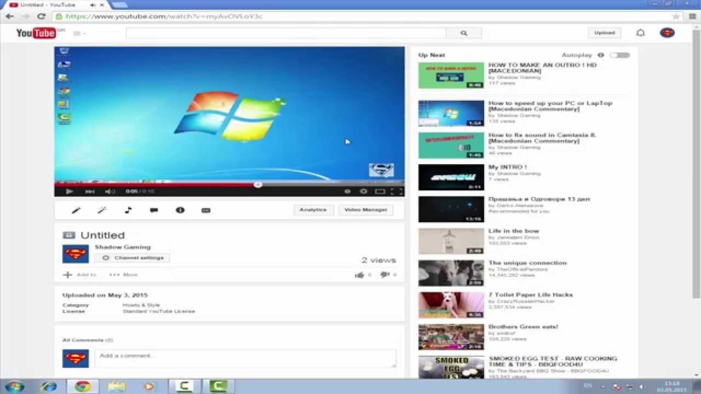Open the Enhancements magic wand tool
Viewport: 701px width, 394px height.
pos(102,210)
